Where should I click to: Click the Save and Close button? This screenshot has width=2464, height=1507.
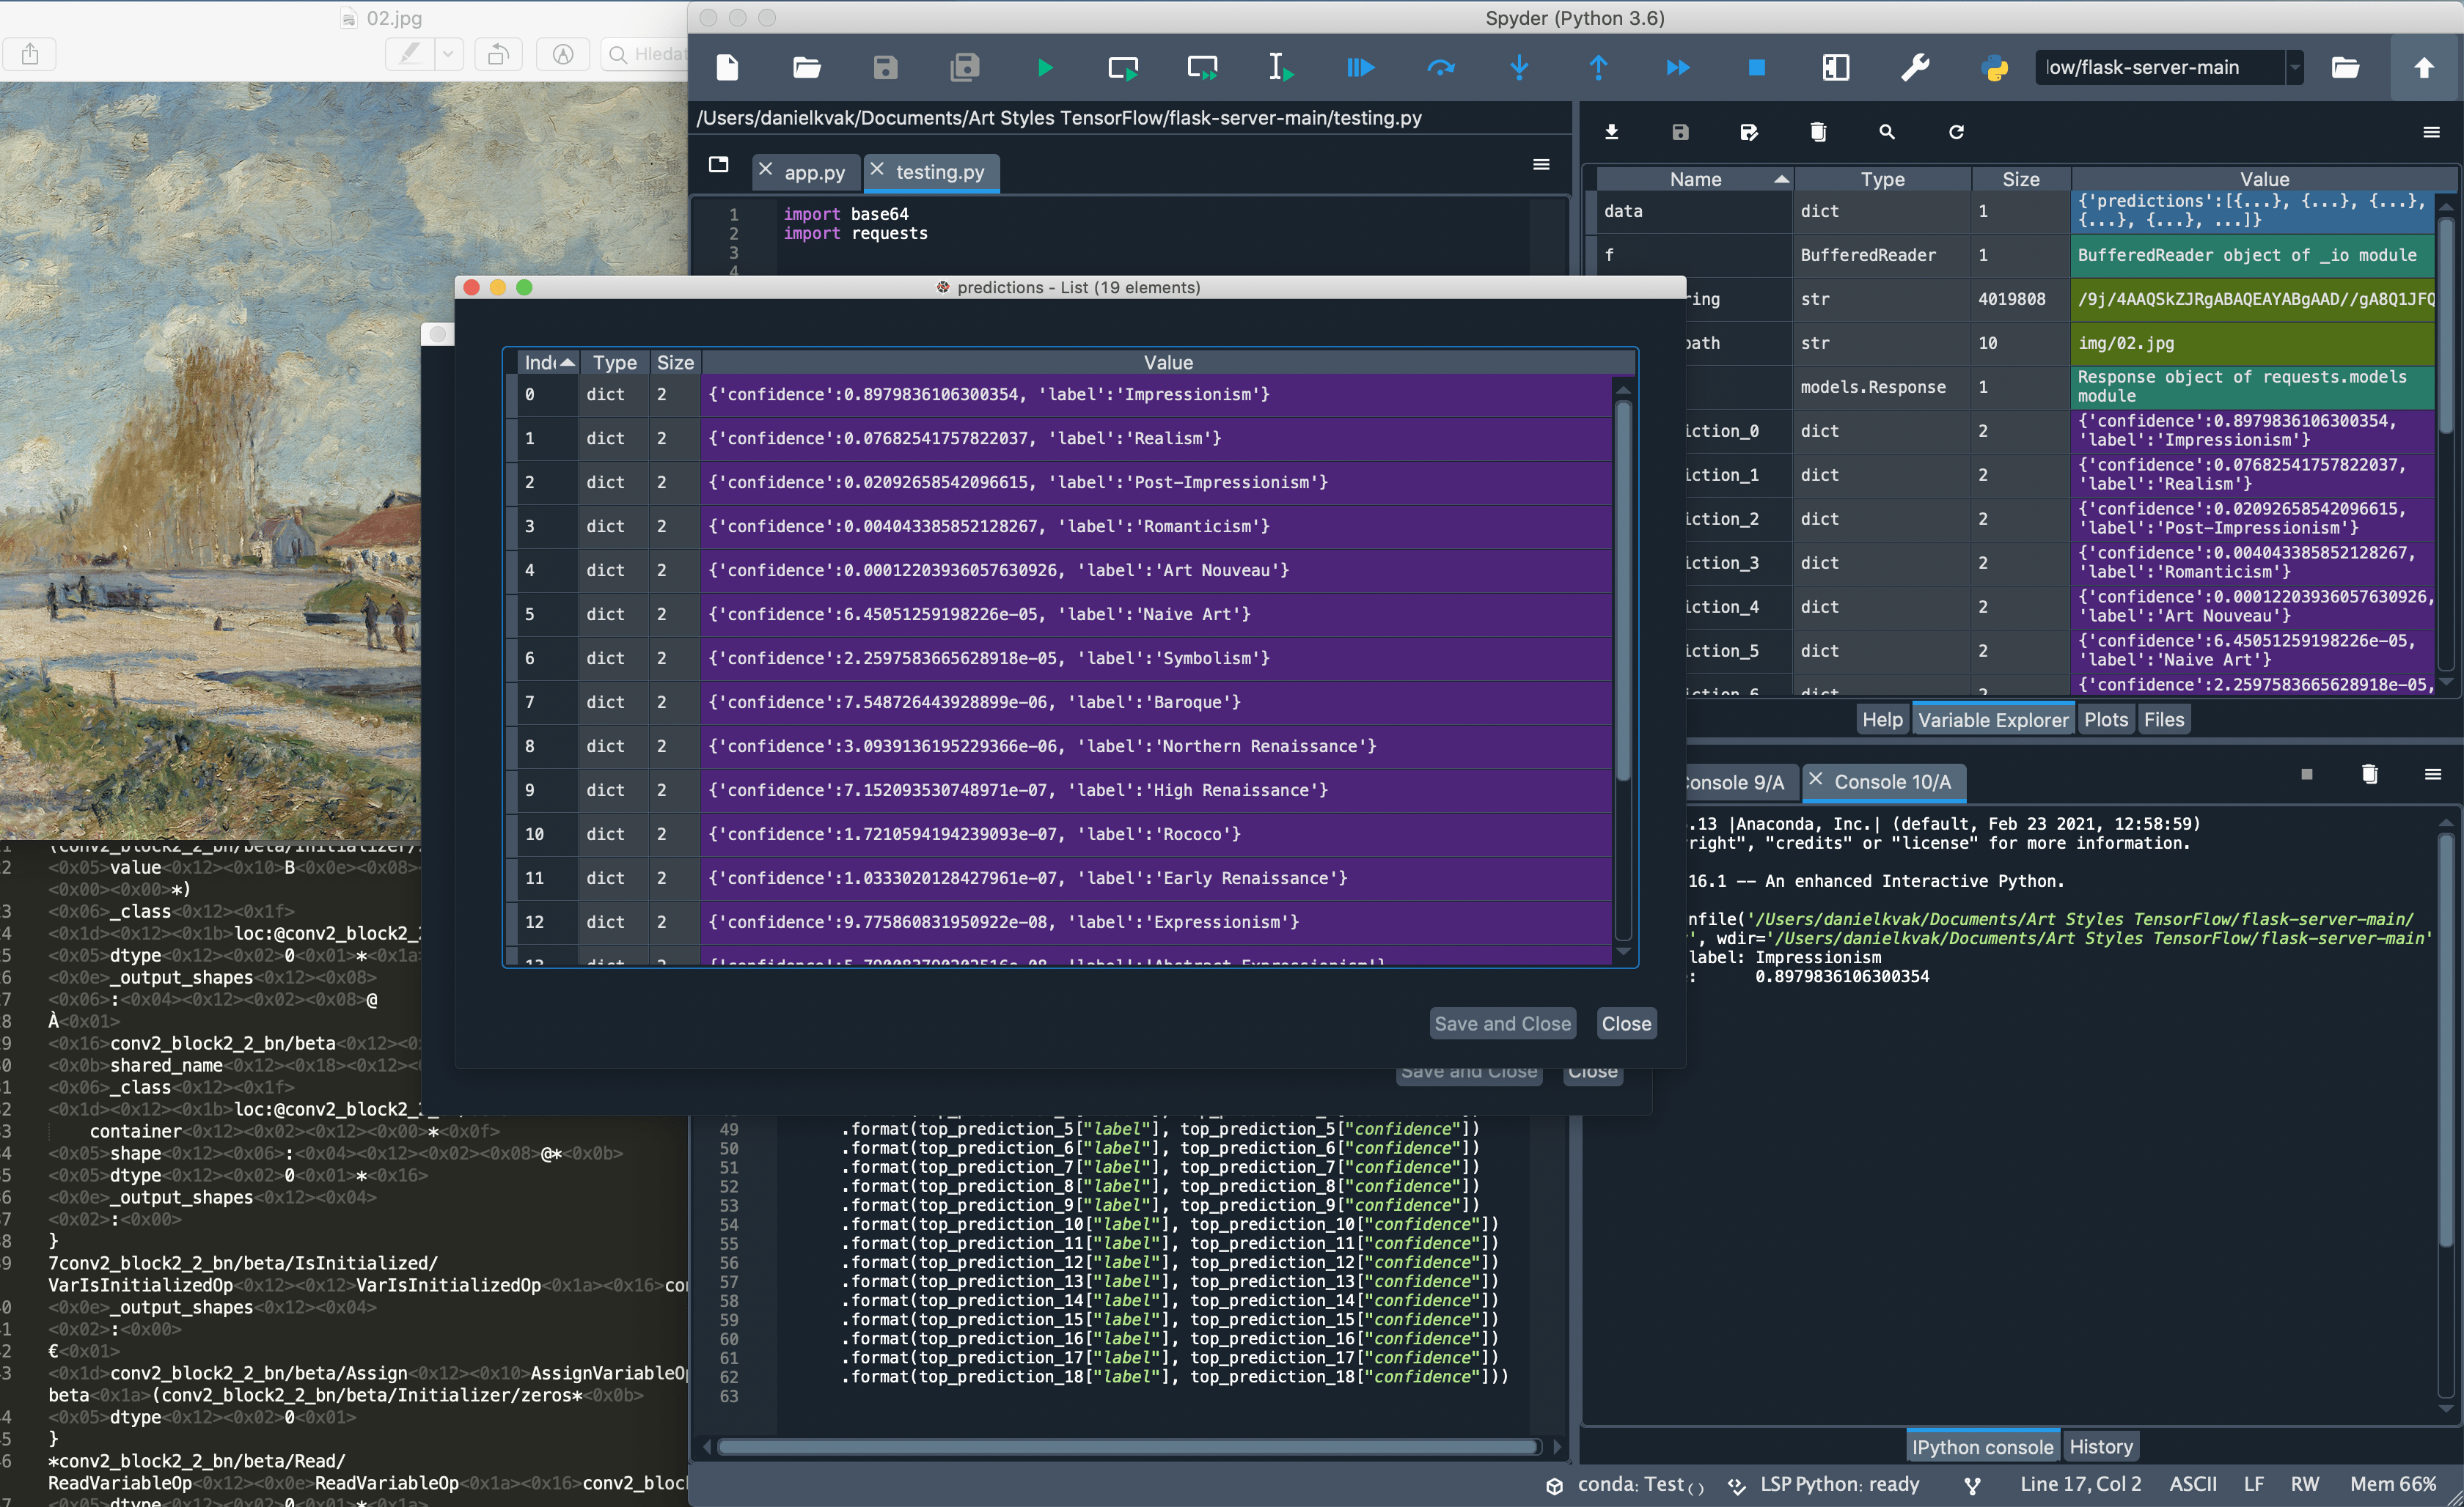(1502, 1023)
